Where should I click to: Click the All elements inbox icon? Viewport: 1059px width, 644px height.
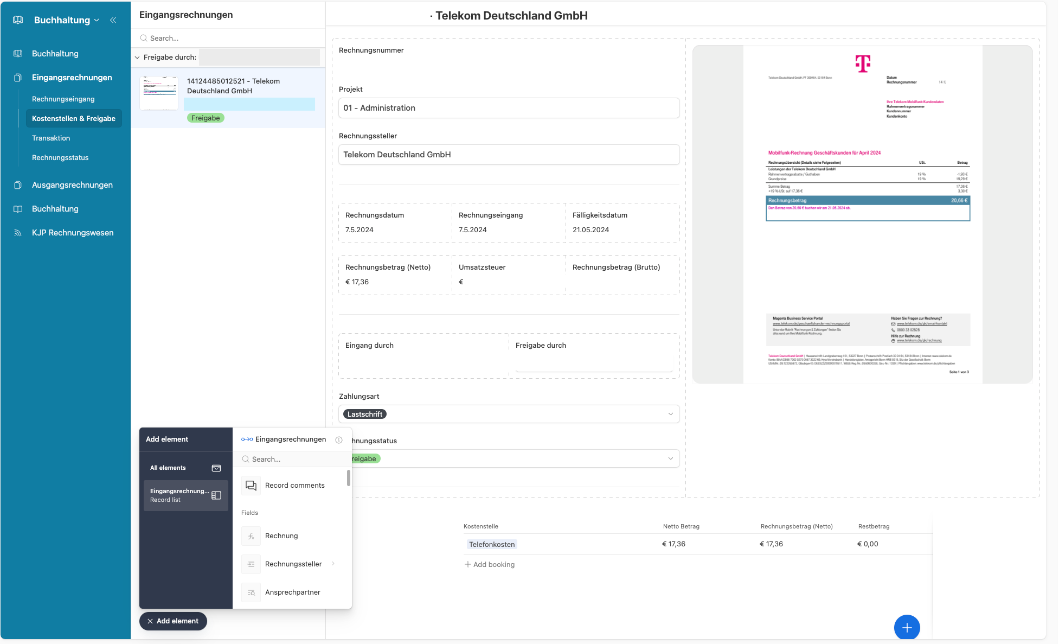point(216,468)
